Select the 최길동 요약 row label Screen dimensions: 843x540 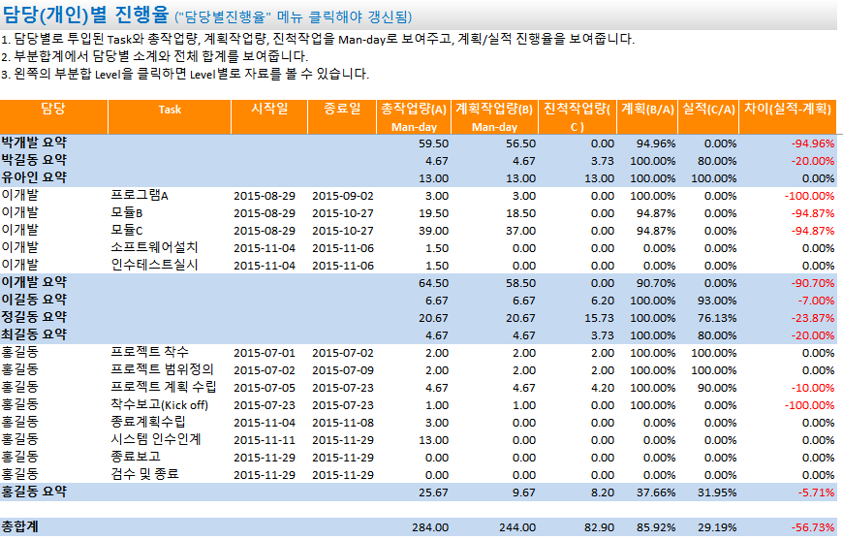(x=34, y=335)
